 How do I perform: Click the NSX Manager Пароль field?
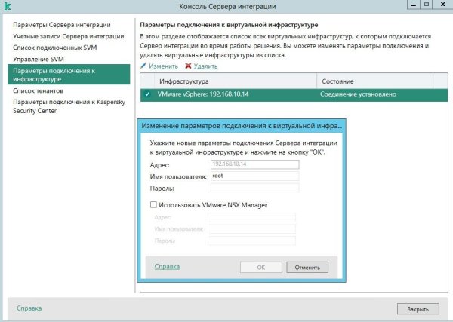[251, 241]
